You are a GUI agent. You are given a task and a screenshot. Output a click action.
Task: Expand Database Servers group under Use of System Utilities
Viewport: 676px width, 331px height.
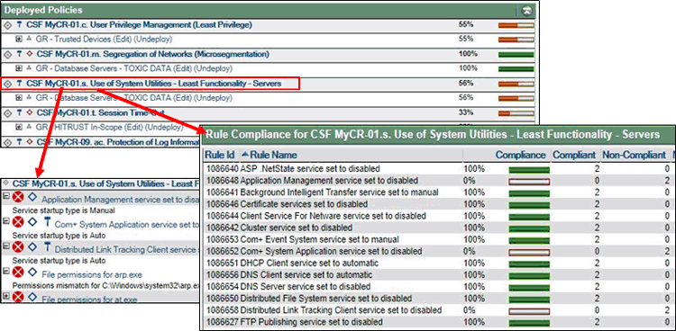tap(19, 98)
